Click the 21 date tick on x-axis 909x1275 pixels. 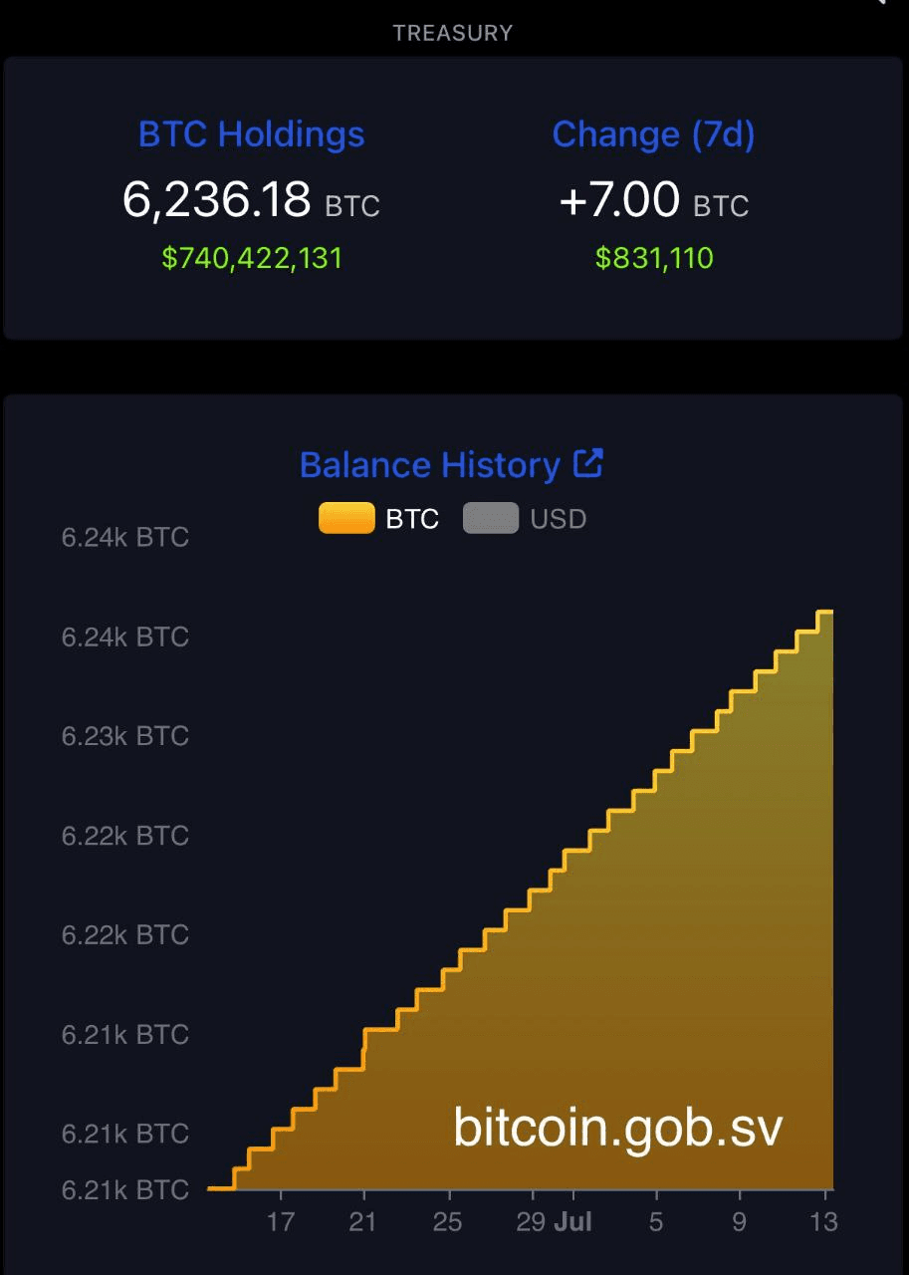[363, 1221]
